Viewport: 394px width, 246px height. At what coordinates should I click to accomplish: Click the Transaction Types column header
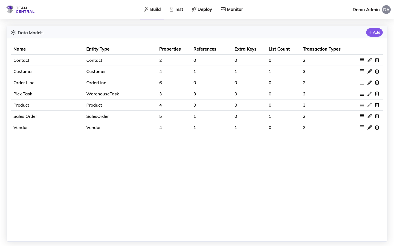(322, 49)
